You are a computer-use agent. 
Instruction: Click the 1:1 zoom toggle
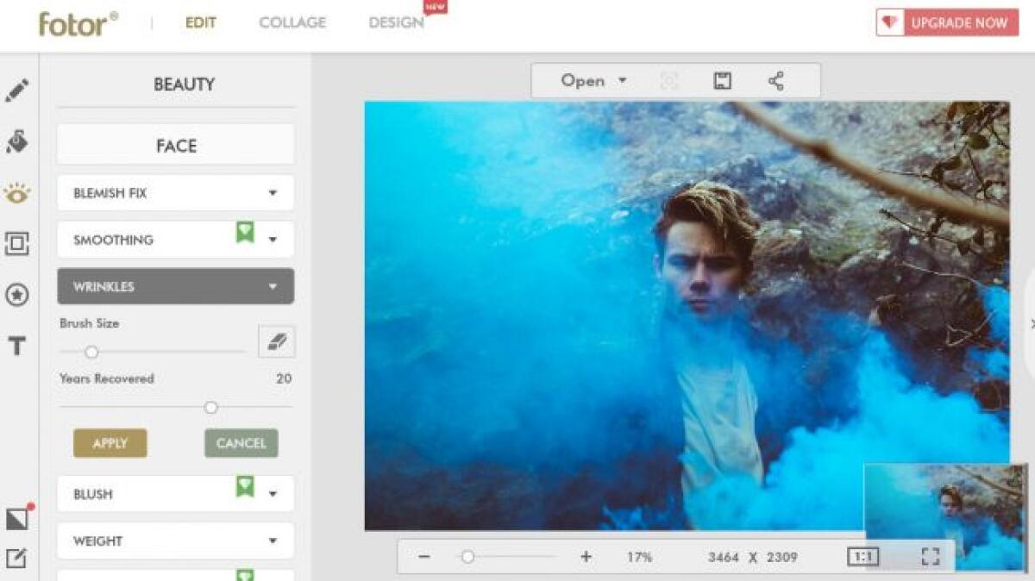pos(862,556)
